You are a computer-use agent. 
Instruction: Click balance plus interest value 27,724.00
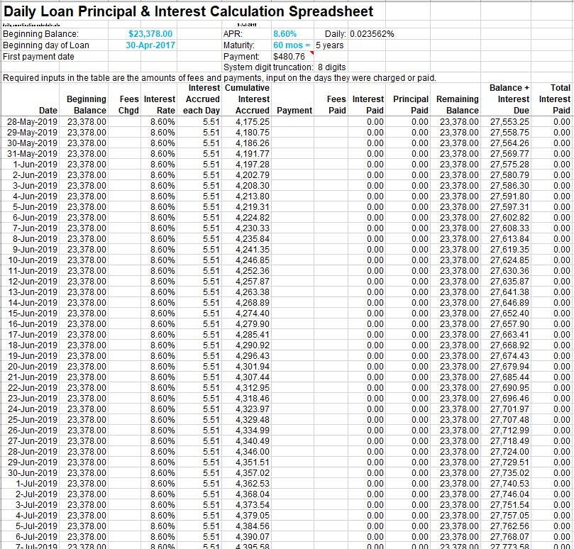click(510, 451)
